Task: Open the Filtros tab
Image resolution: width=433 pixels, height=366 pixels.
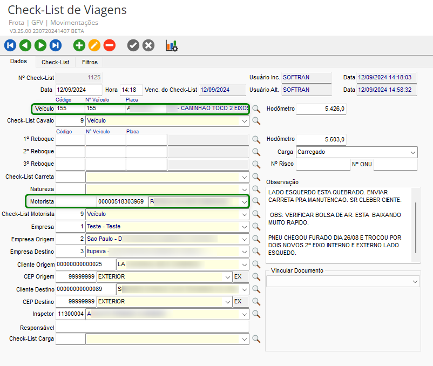Action: pyautogui.click(x=90, y=62)
